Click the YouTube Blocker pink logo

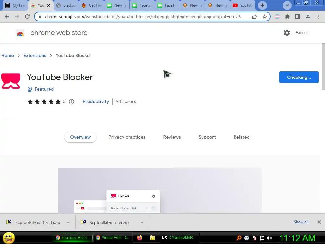11,81
